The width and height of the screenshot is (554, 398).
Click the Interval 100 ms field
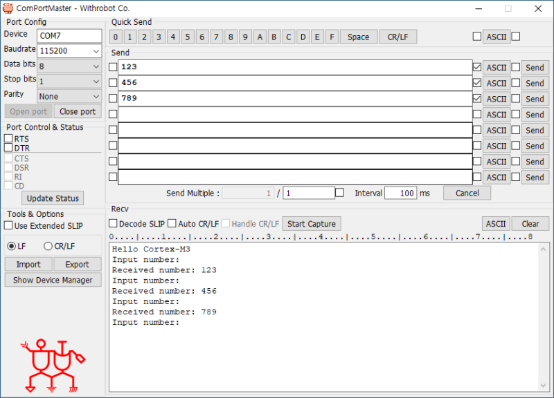(x=401, y=193)
